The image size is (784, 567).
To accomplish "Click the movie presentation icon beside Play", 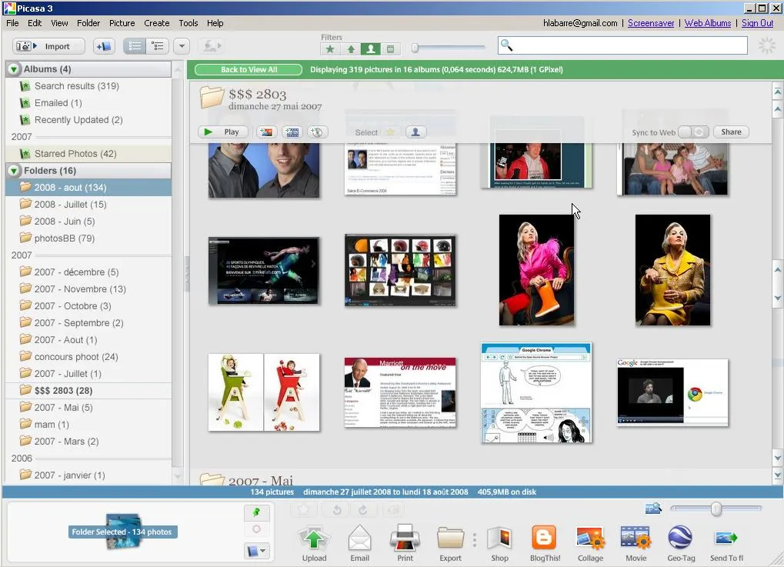I will tap(292, 132).
